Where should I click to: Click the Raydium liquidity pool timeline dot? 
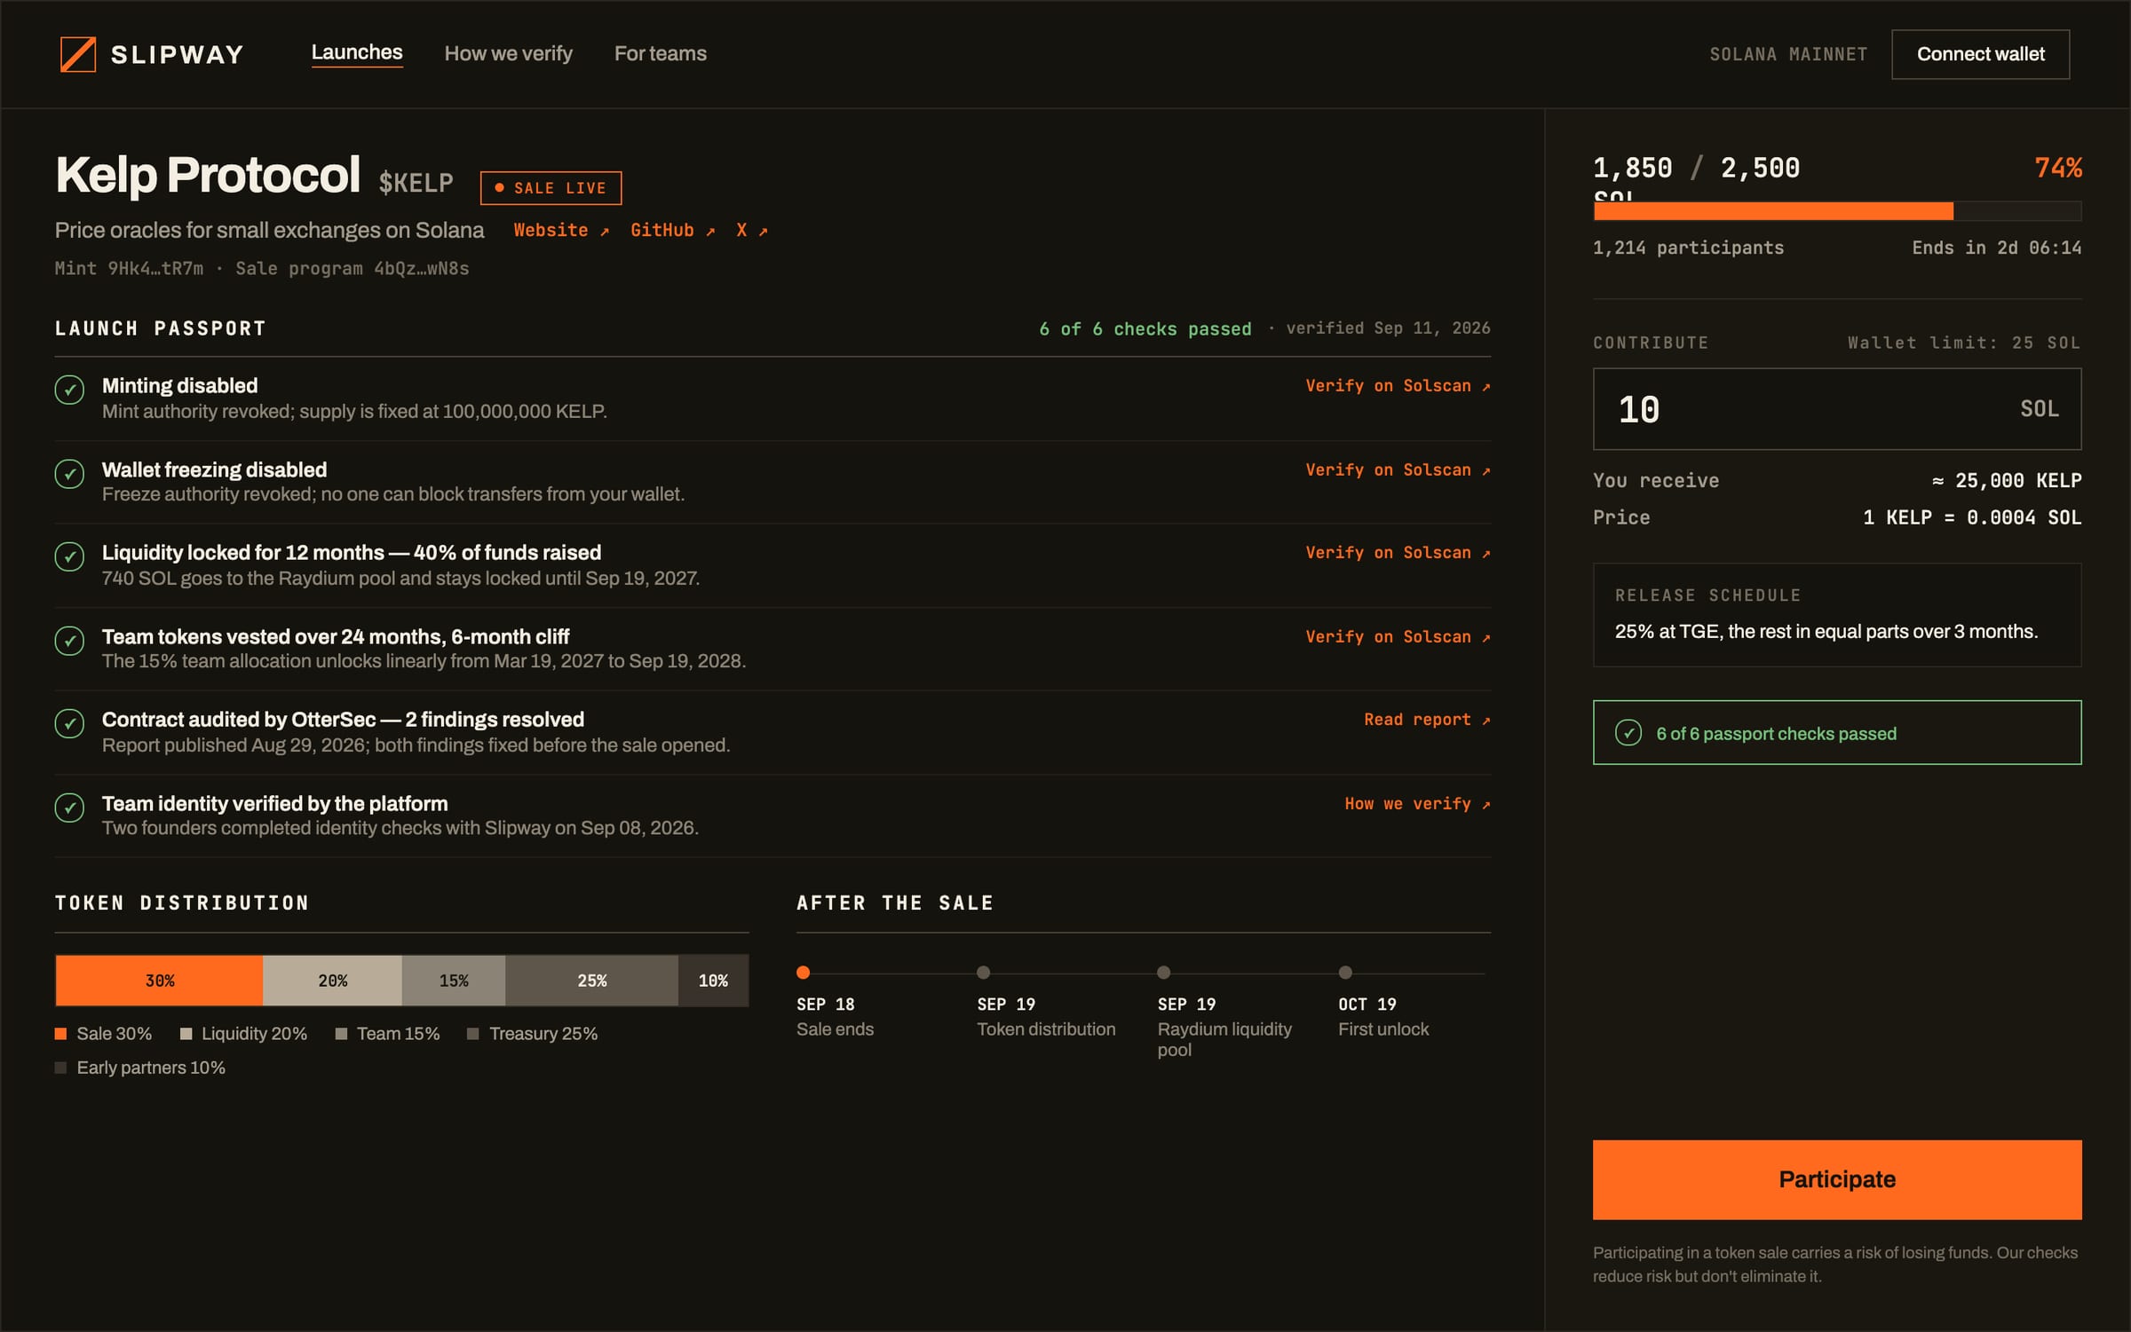1164,973
